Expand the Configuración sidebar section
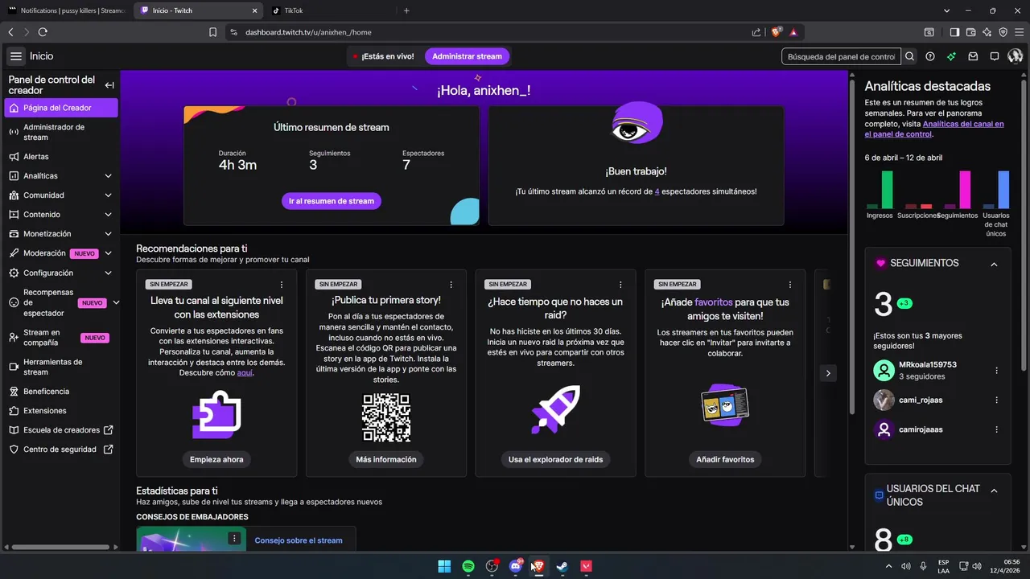This screenshot has width=1030, height=579. (x=108, y=273)
